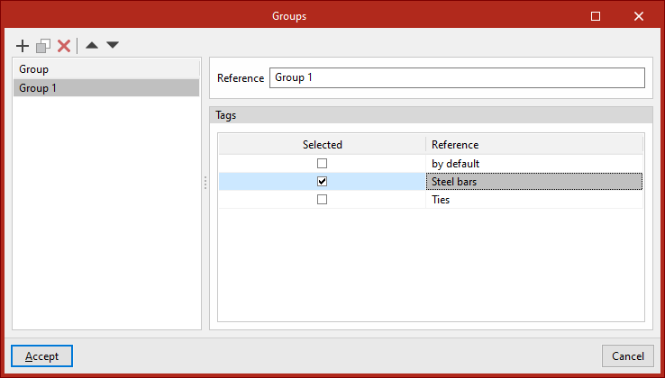Delete the selected group
Screen dimensions: 665x378
(64, 45)
